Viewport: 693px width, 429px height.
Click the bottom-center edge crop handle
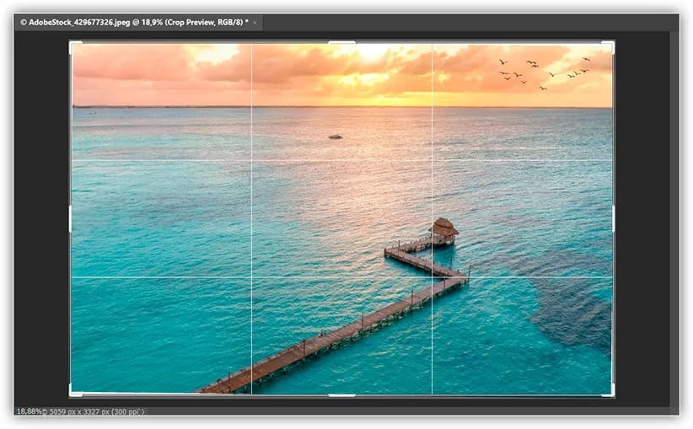pyautogui.click(x=341, y=394)
